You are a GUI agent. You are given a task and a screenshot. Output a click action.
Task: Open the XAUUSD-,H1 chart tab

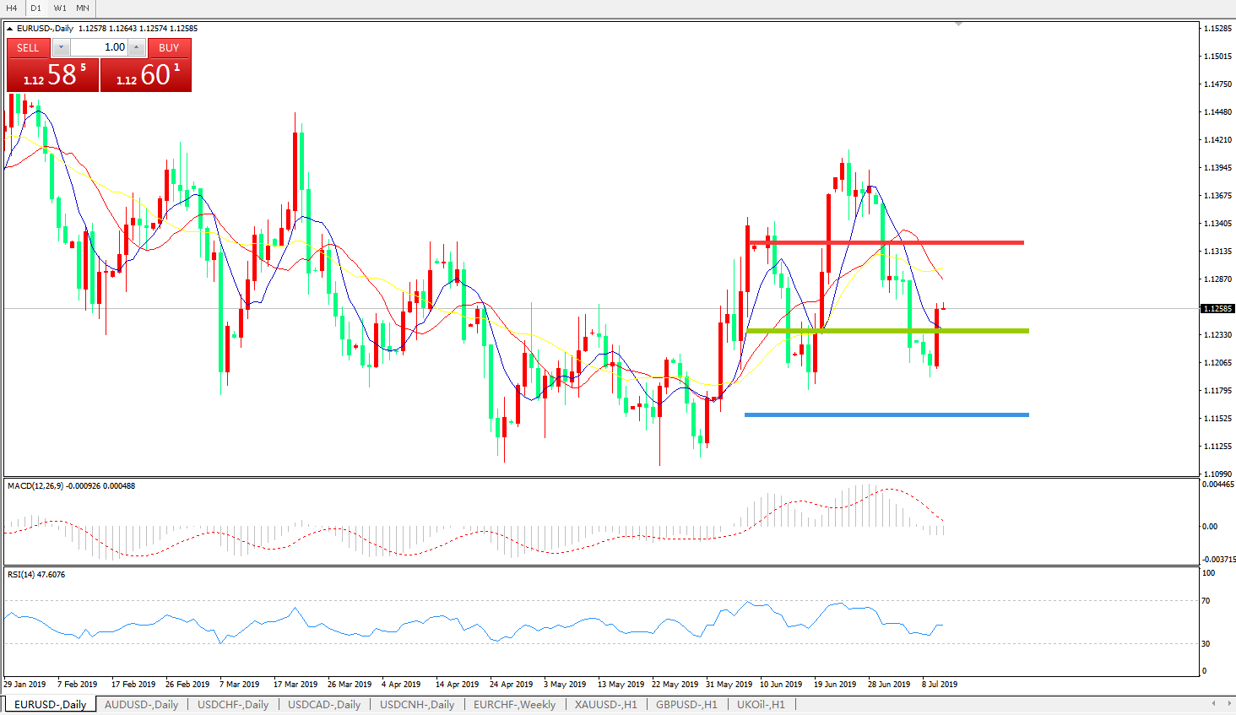coord(605,704)
